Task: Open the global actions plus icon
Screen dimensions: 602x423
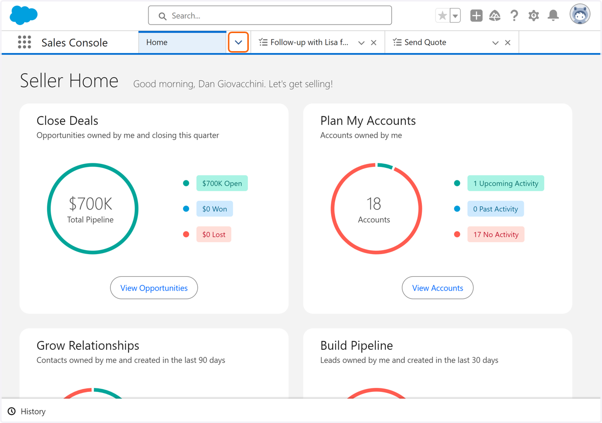Action: tap(476, 16)
